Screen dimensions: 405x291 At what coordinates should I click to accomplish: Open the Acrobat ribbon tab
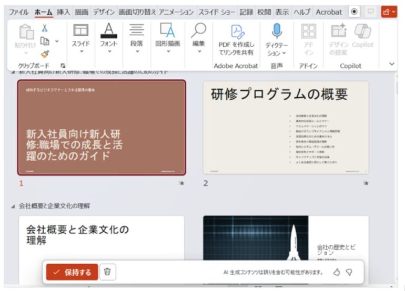(x=329, y=12)
